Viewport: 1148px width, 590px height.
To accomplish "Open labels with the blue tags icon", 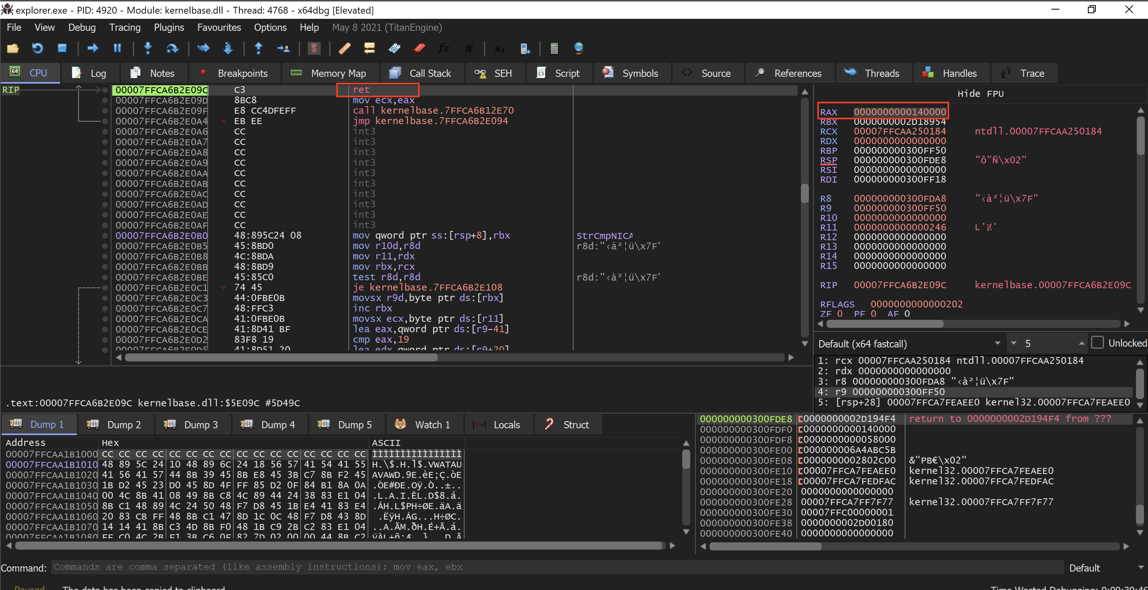I will click(x=394, y=48).
